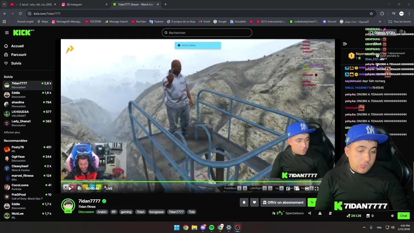Image resolution: width=414 pixels, height=233 pixels.
Task: Show hidden bookmarks overflow chevron
Action: [380, 22]
